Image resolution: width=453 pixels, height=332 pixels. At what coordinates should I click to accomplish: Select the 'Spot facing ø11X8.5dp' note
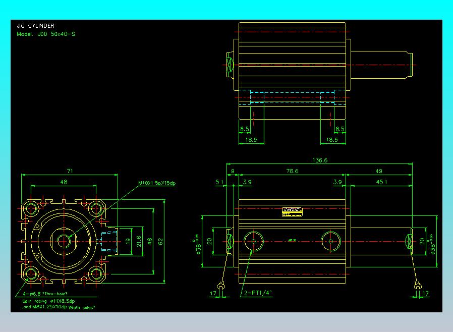(x=48, y=301)
